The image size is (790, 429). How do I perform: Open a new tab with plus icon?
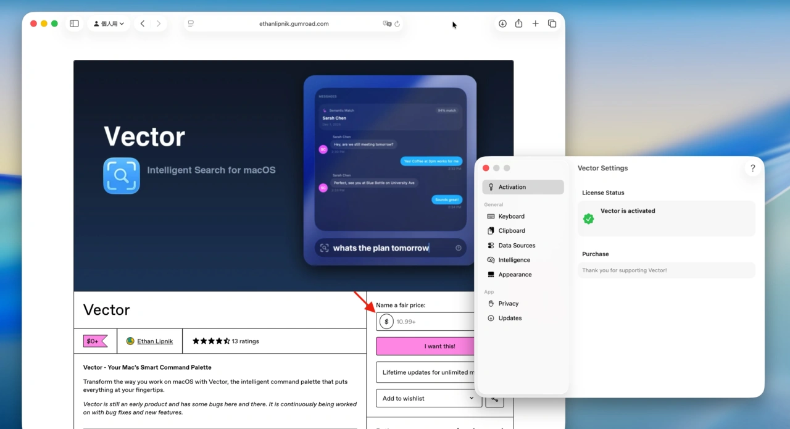535,23
